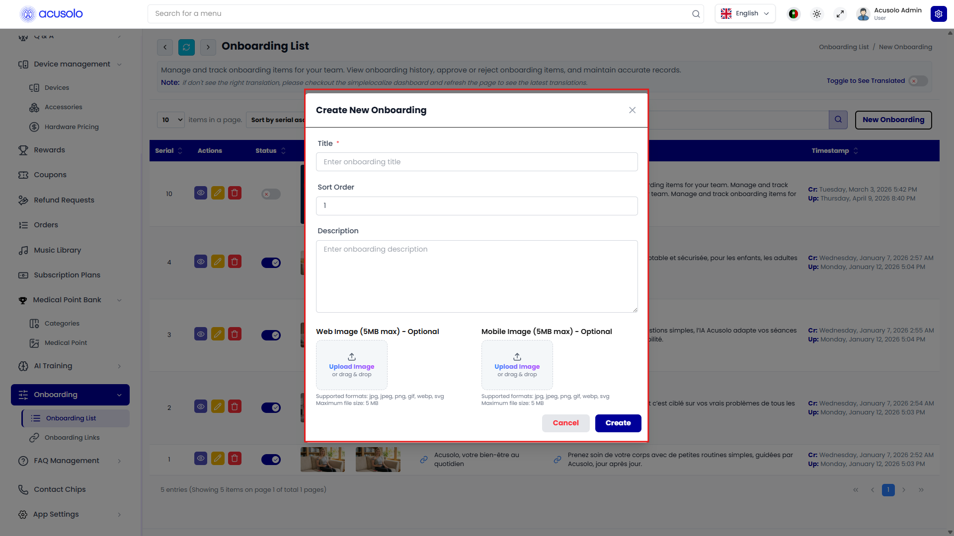The height and width of the screenshot is (536, 954).
Task: View the row with serial 10
Action: pyautogui.click(x=201, y=193)
